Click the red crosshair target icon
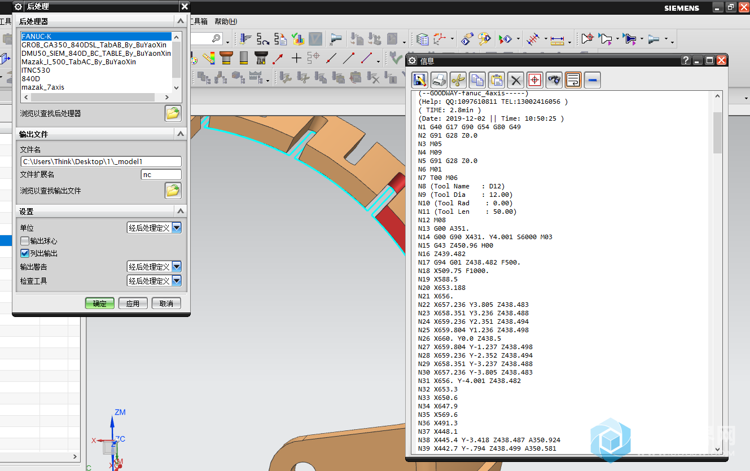The image size is (750, 471). (x=535, y=80)
